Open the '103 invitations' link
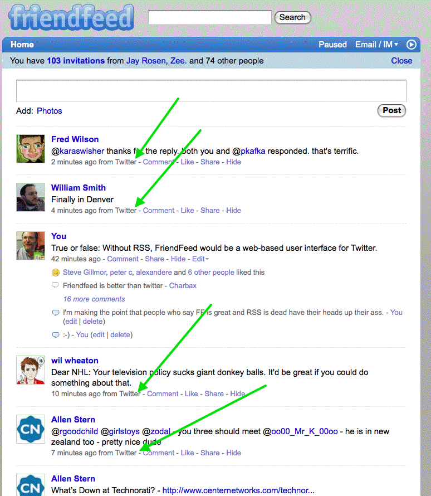 point(76,61)
